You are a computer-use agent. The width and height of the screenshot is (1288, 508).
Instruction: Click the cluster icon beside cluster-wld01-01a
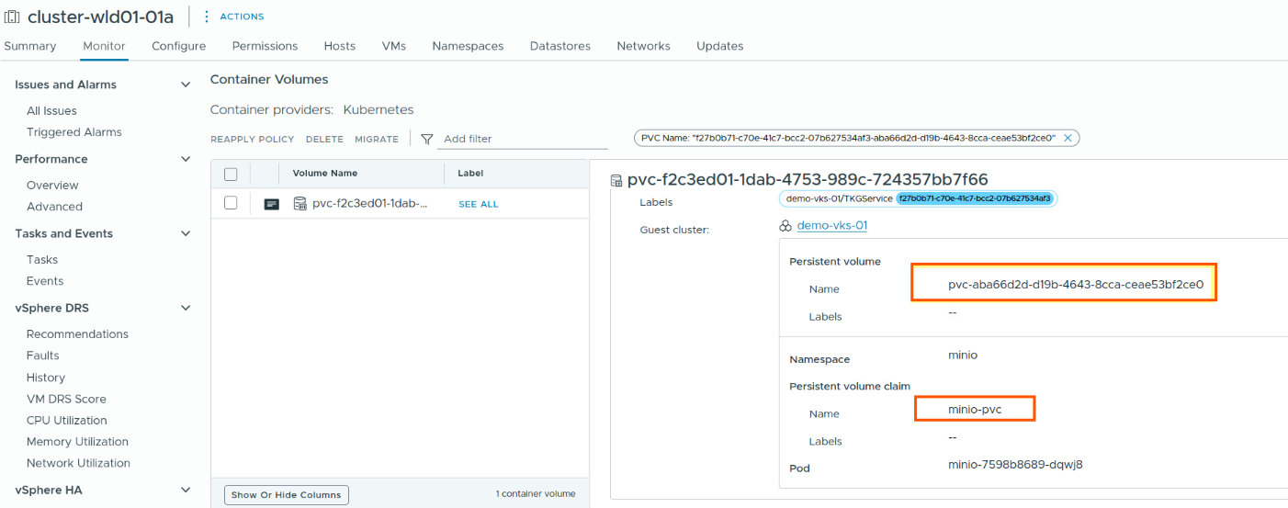[13, 17]
